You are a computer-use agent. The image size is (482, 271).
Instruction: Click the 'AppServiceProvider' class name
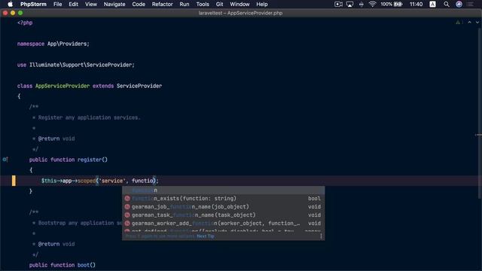coord(63,86)
